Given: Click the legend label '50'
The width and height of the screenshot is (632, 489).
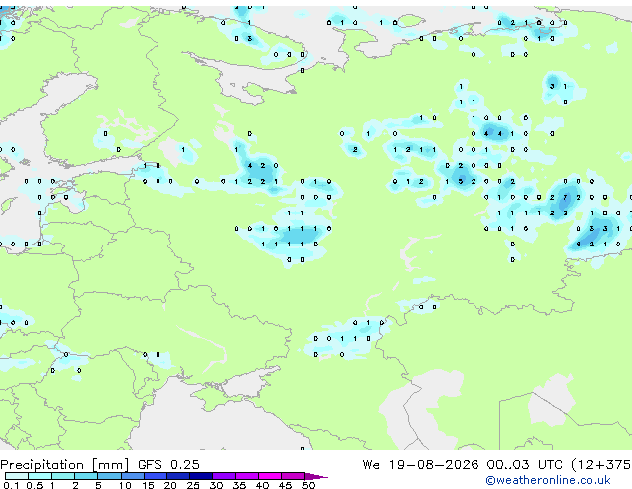Looking at the screenshot, I should pos(308,485).
